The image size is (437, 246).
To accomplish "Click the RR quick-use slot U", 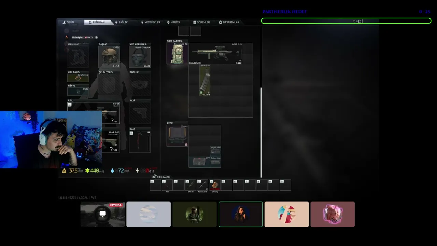I will click(x=167, y=185).
